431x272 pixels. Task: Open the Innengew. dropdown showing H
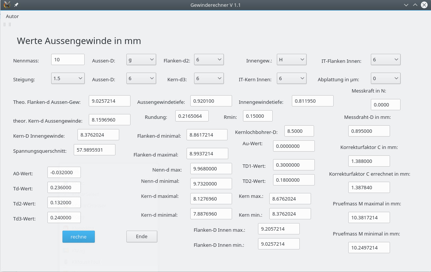coord(291,60)
